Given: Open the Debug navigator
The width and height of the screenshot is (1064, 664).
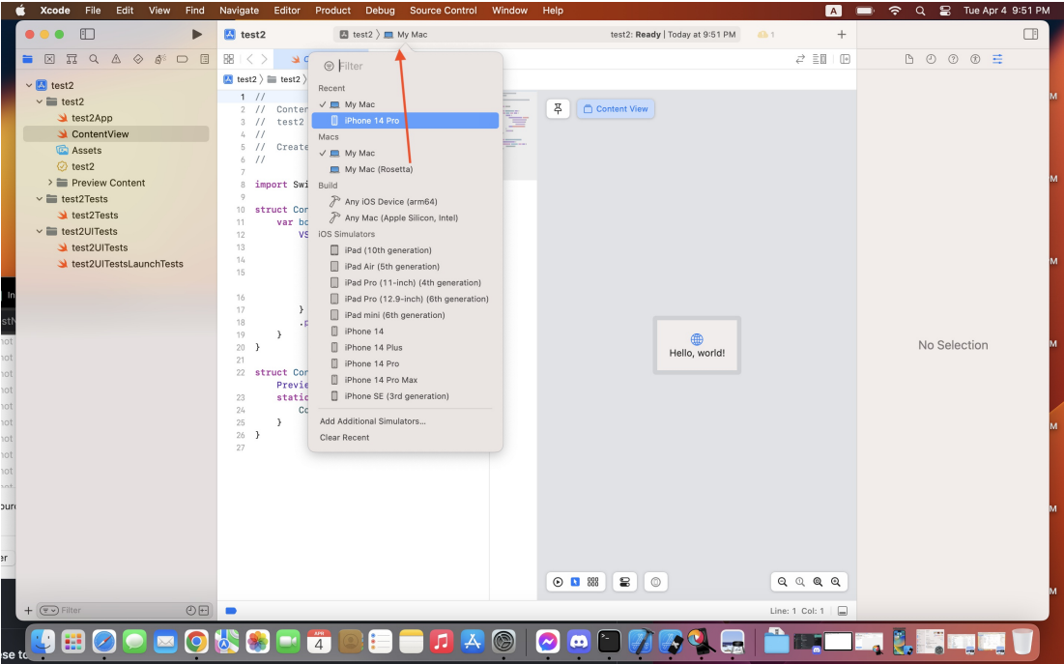Looking at the screenshot, I should [160, 59].
